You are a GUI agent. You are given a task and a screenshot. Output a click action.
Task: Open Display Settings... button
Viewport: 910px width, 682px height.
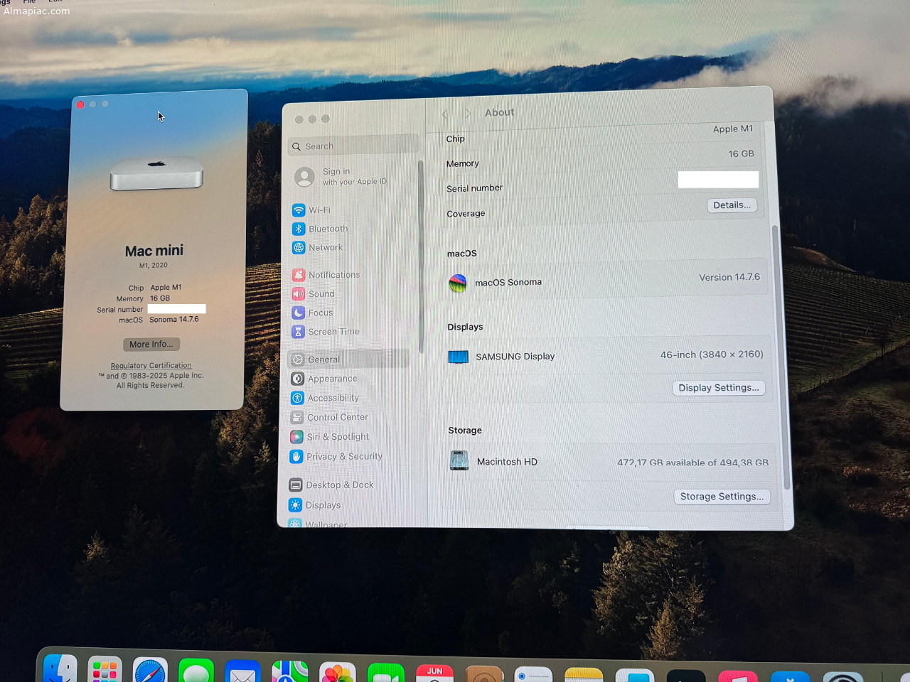click(719, 388)
